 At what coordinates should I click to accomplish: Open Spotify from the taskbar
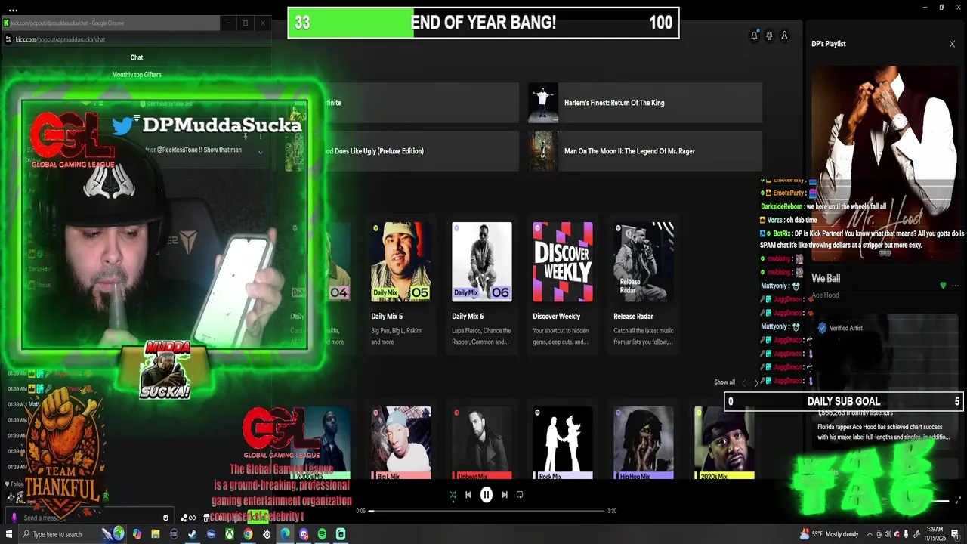pos(322,534)
